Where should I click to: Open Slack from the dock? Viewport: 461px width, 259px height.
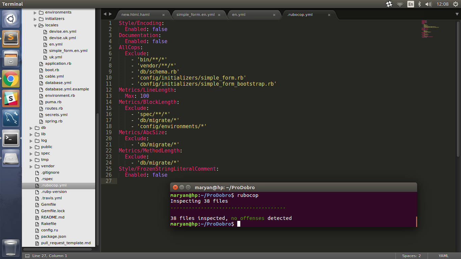pos(11,98)
